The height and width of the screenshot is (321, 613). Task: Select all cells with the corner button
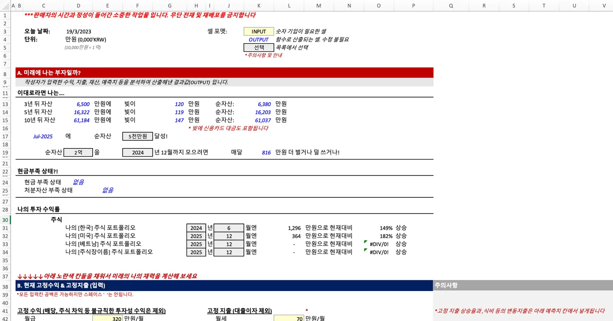click(5, 6)
